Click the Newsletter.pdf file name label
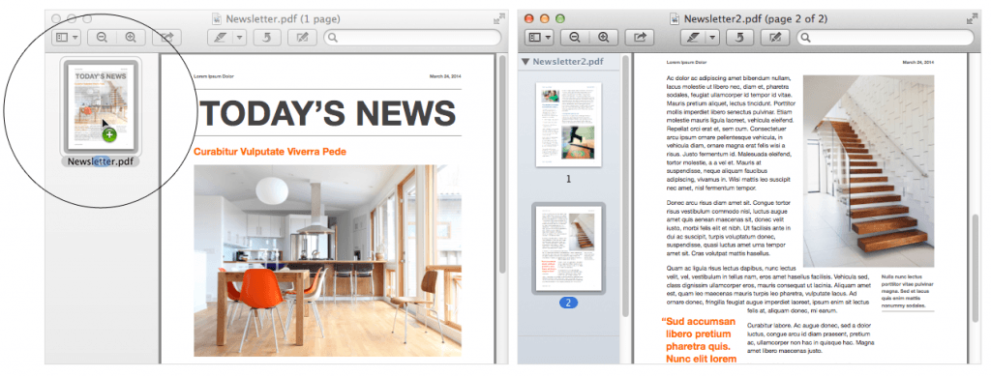The image size is (991, 377). (101, 161)
